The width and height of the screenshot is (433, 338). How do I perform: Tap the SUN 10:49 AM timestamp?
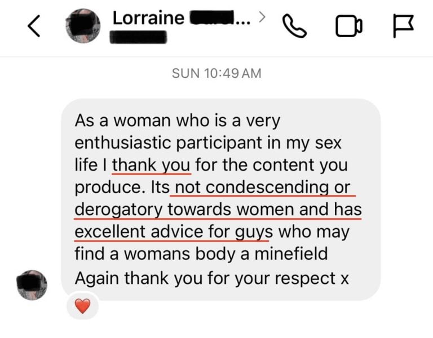pos(216,73)
